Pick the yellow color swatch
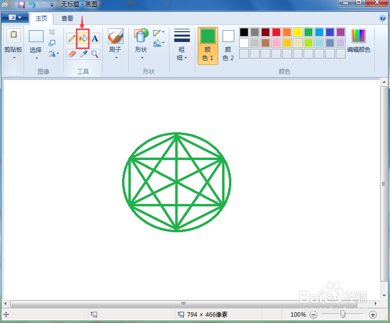Screen dimensions: 390x323 [x=297, y=32]
